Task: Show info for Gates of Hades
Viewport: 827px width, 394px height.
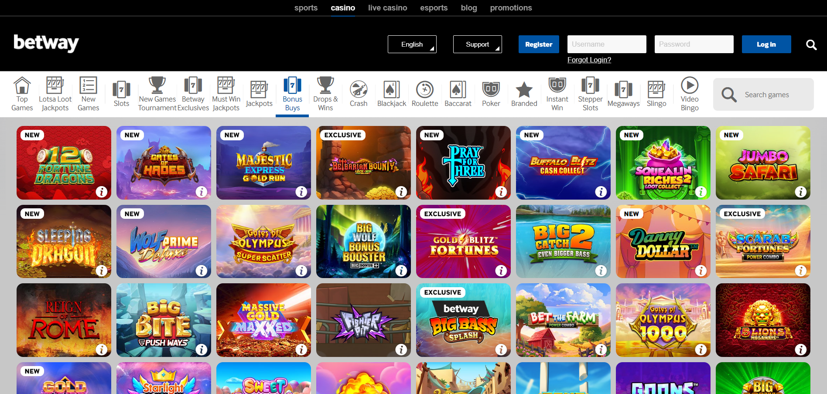Action: 202,192
